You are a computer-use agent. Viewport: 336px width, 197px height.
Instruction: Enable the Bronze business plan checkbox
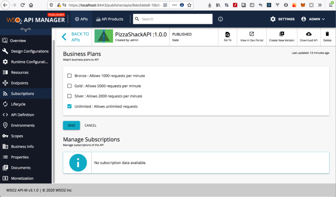pos(70,76)
